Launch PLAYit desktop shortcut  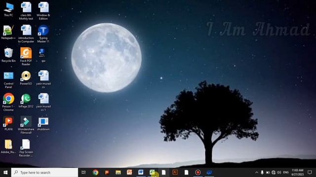[8, 123]
